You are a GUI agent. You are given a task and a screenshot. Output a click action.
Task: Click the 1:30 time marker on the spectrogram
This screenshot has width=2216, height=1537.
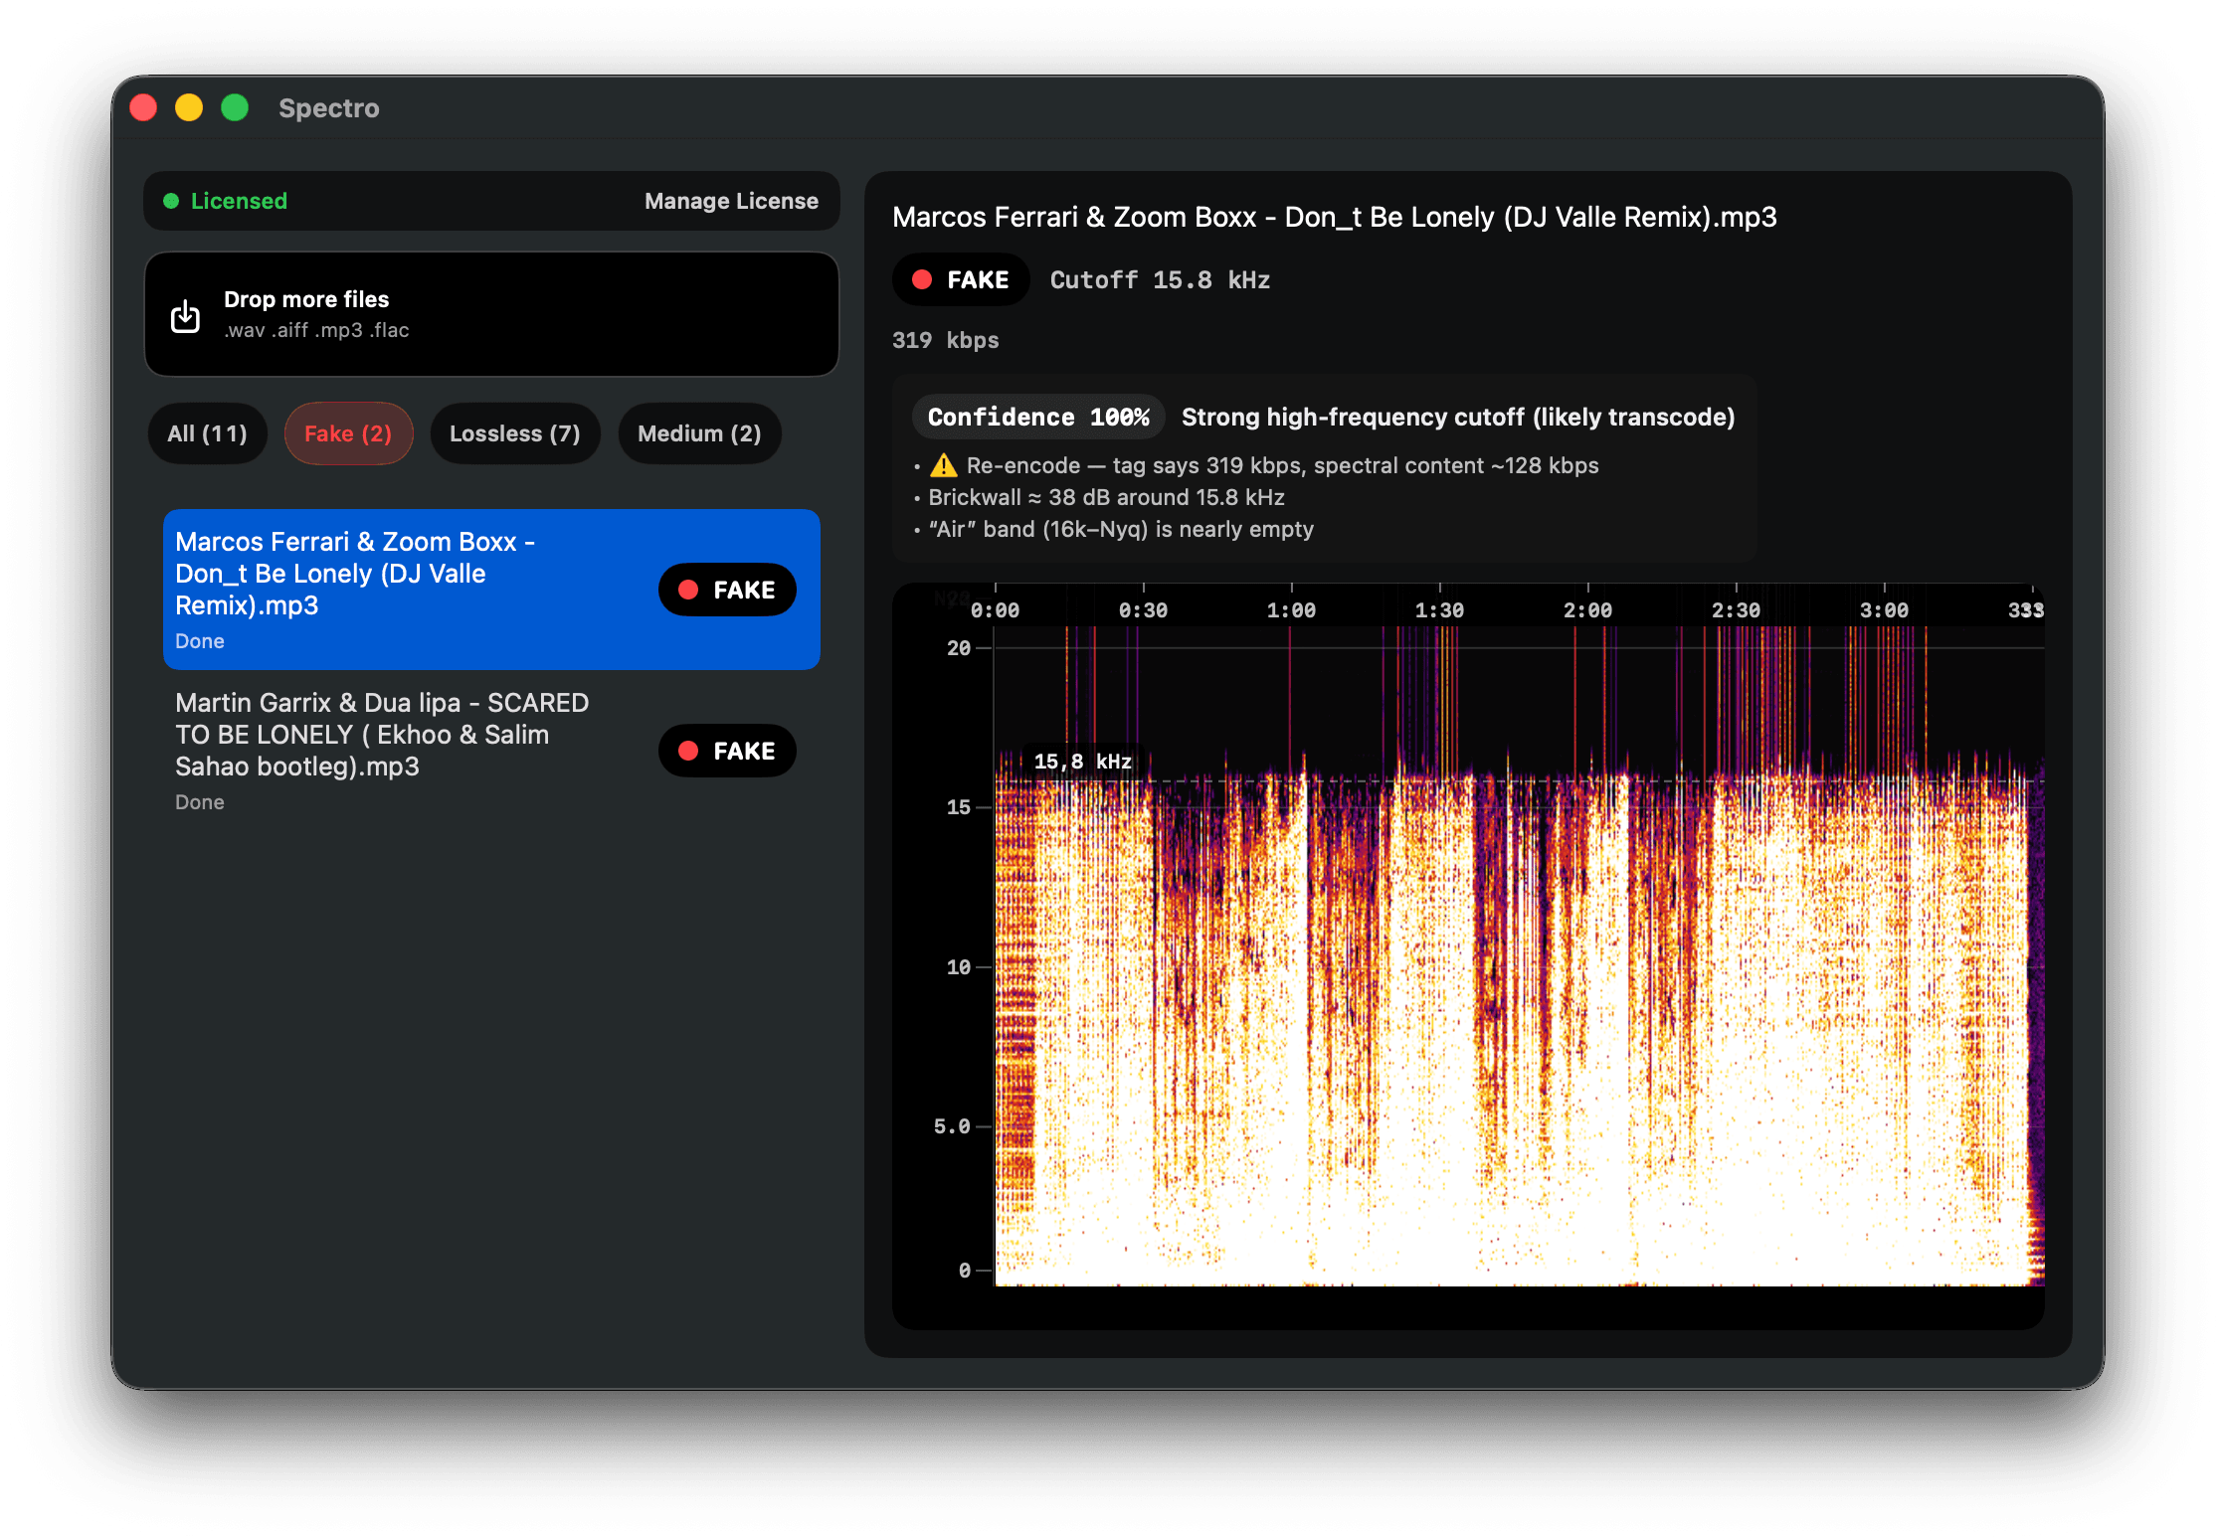pos(1439,610)
